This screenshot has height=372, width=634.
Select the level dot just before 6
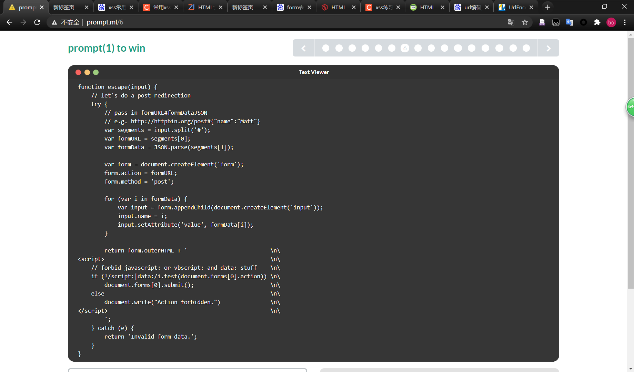click(392, 48)
